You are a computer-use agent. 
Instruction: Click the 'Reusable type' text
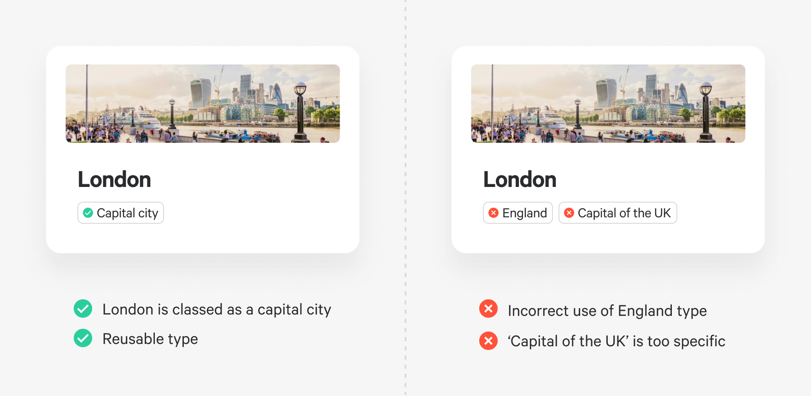coord(150,339)
